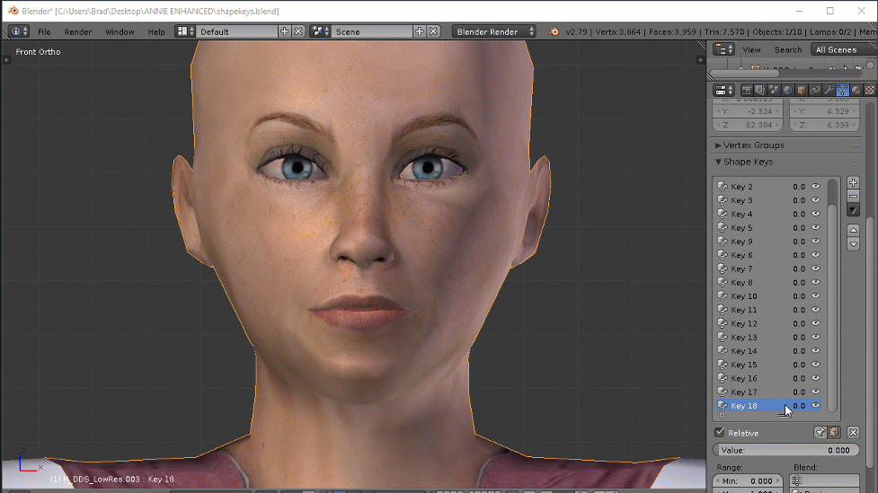878x493 pixels.
Task: Remove the selected shape key
Action: pos(853,197)
